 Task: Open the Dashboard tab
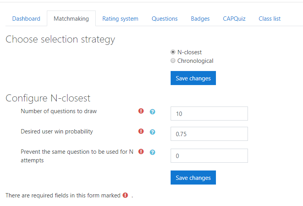[x=26, y=19]
